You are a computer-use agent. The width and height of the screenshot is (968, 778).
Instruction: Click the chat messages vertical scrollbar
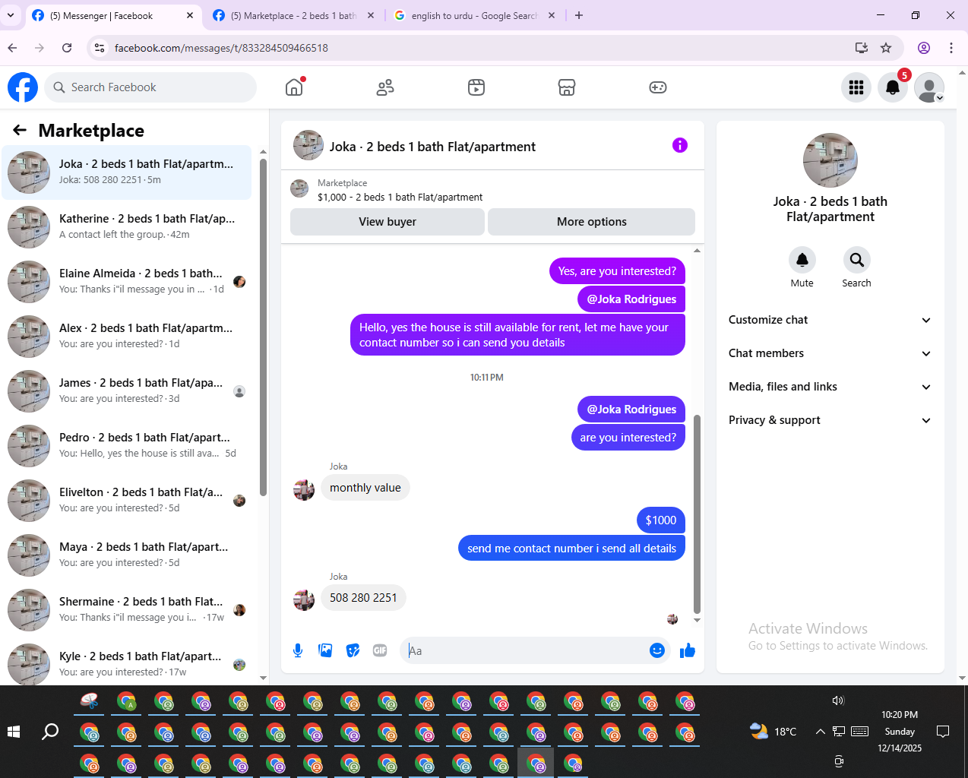(x=697, y=514)
